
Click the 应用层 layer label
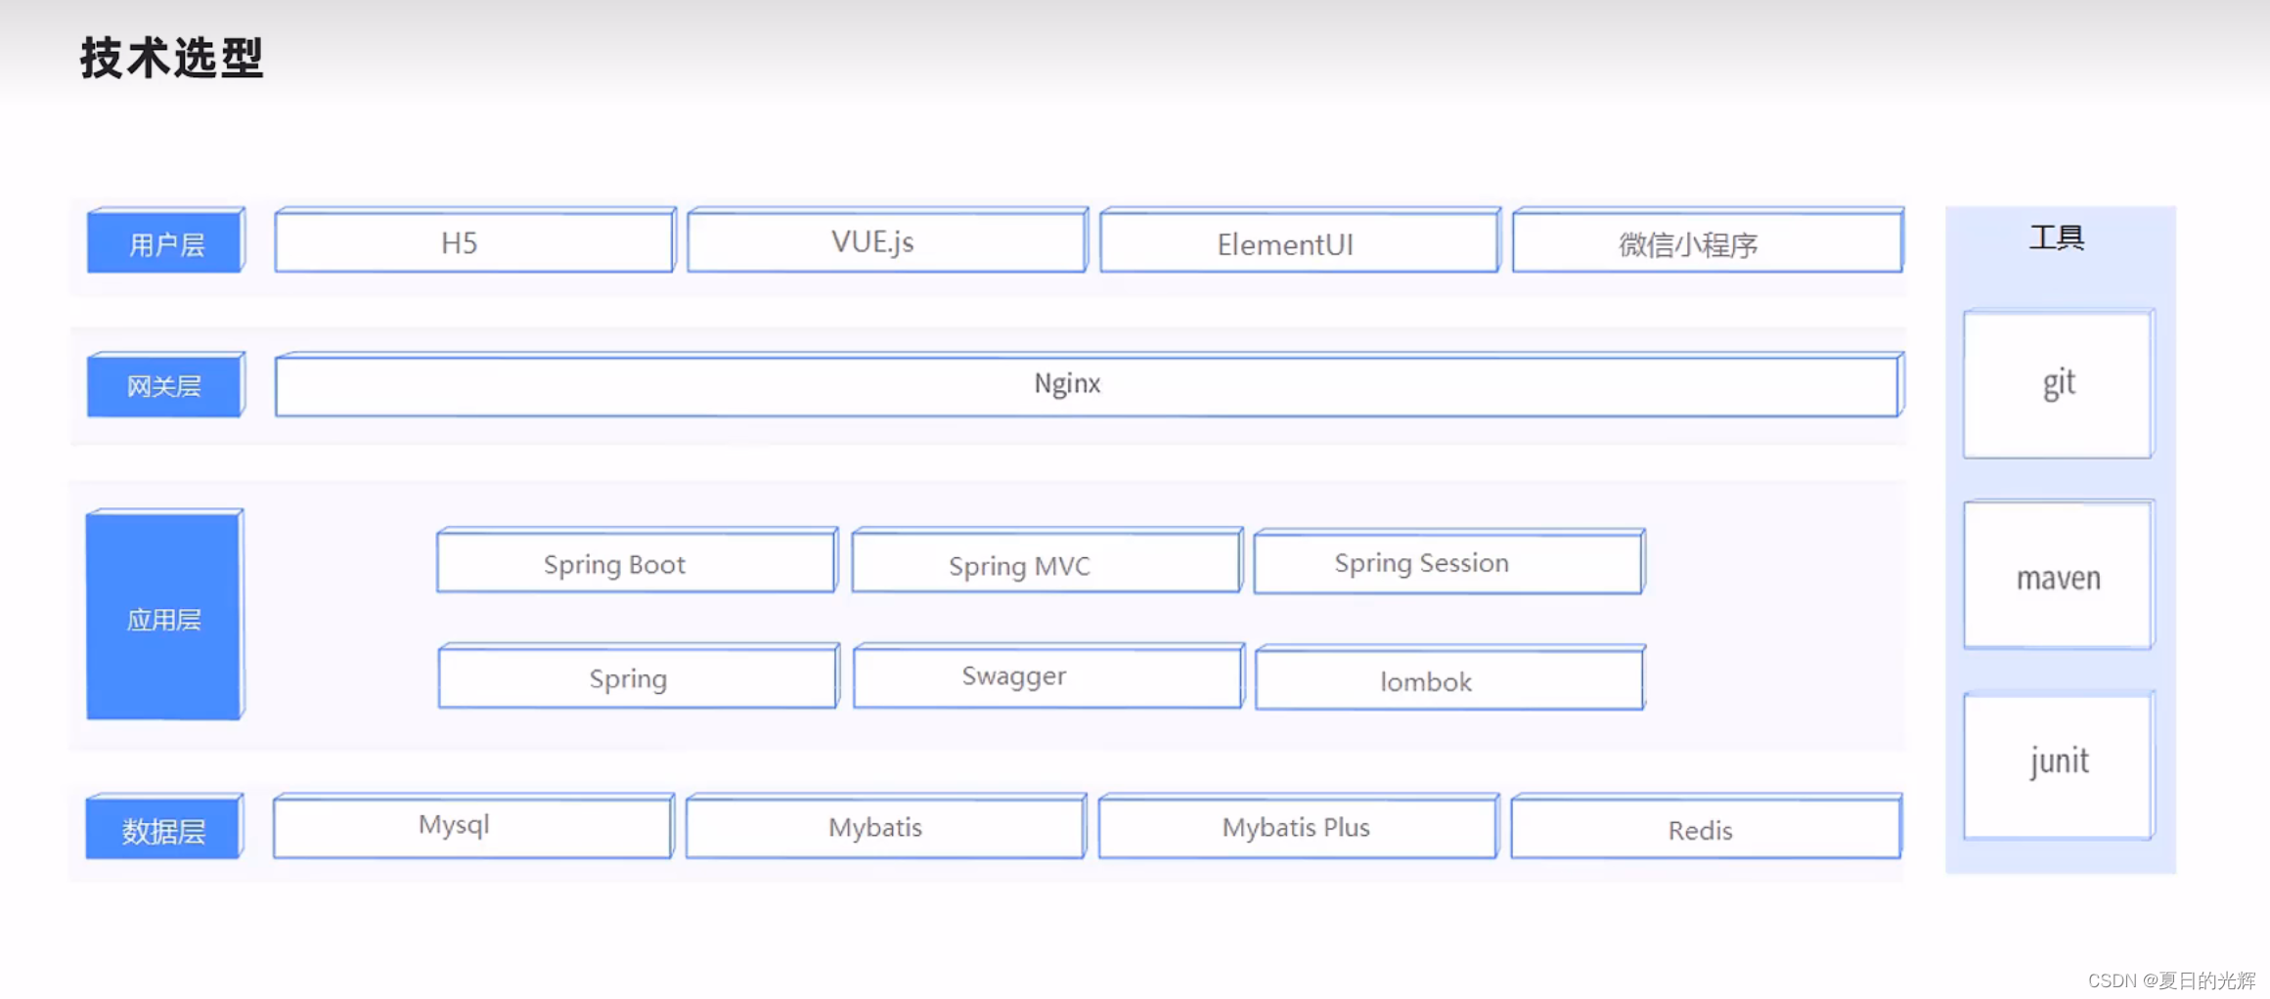(x=164, y=615)
